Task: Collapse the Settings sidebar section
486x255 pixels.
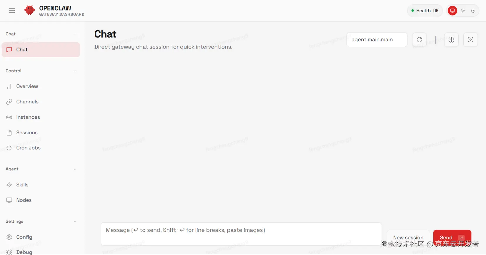Action: click(75, 222)
